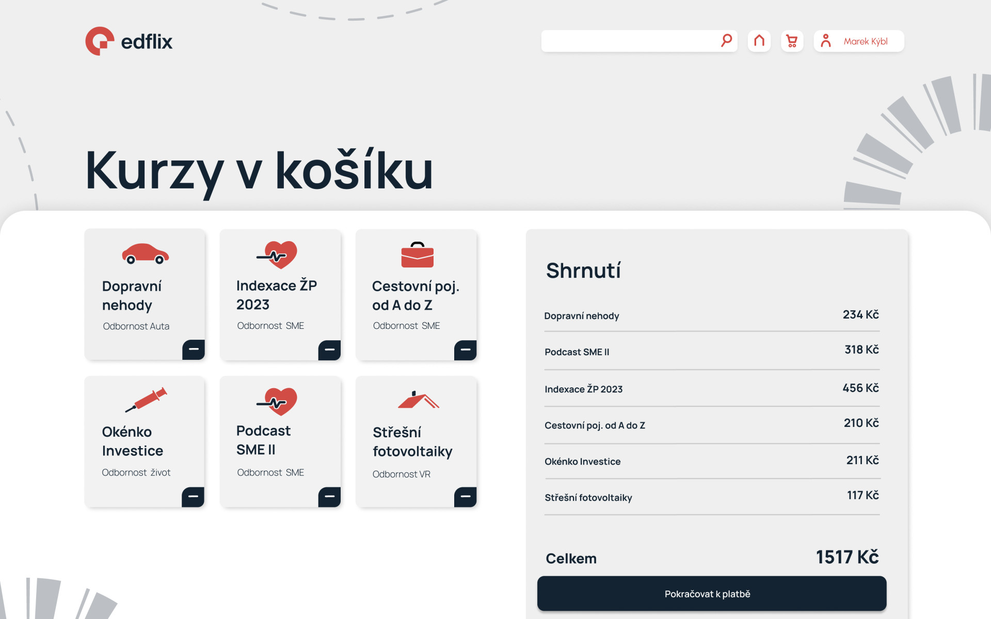Remove Okénko Investice from cart

point(193,497)
